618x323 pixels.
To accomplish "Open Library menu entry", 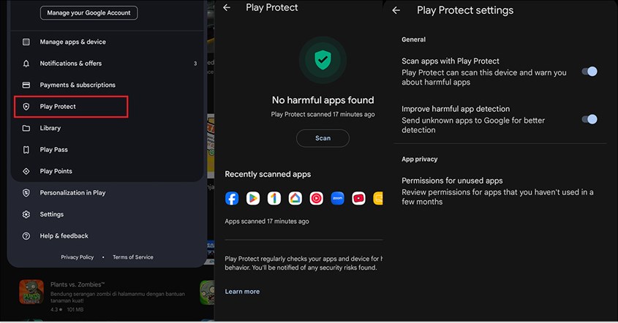I will click(50, 128).
